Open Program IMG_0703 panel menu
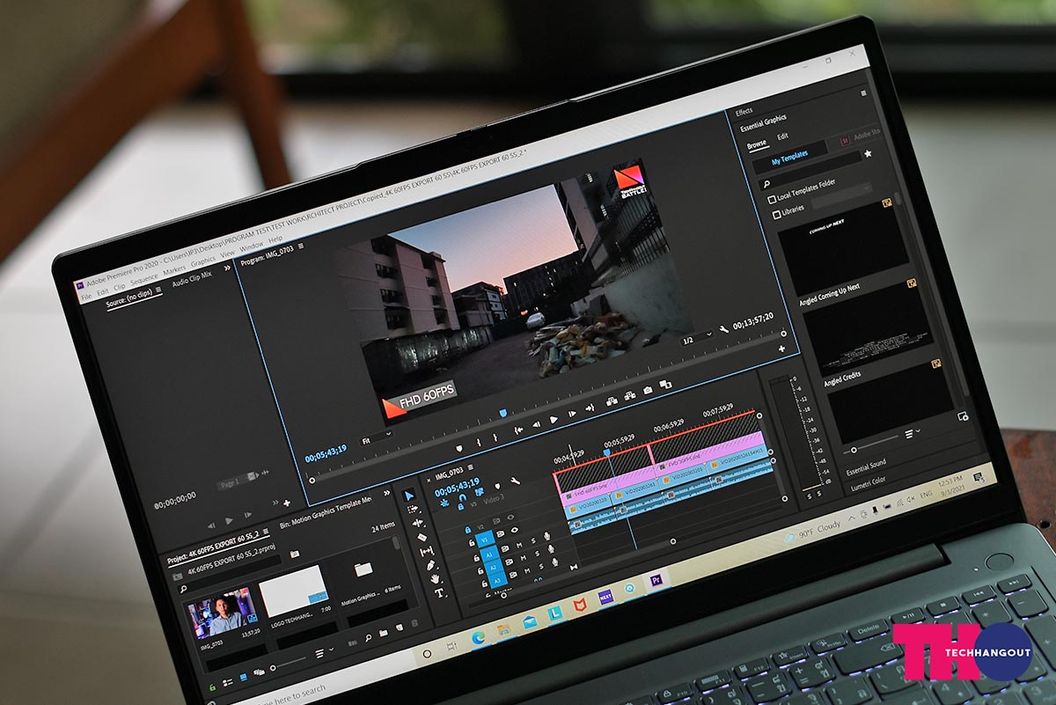Screen dimensions: 1056x705 coord(301,246)
